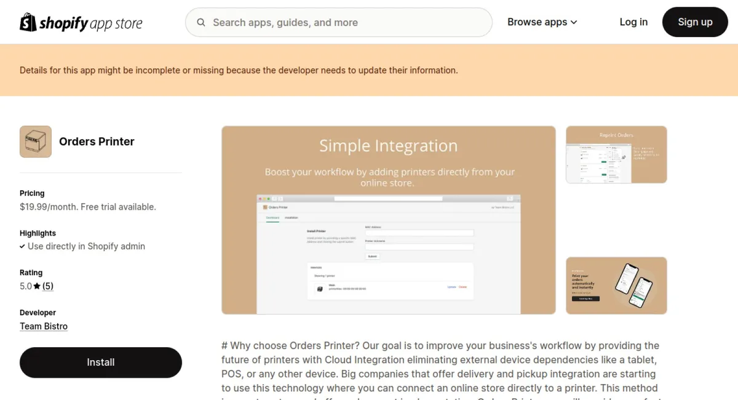Image resolution: width=738 pixels, height=400 pixels.
Task: Click the checkmark beside Use directly in Shopify admin
Action: [23, 246]
